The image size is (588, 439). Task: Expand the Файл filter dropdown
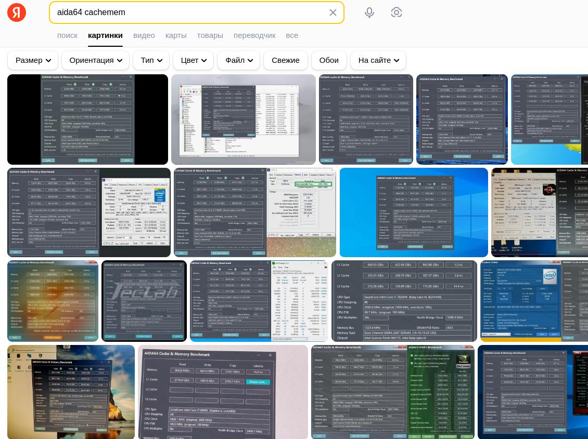coord(239,60)
